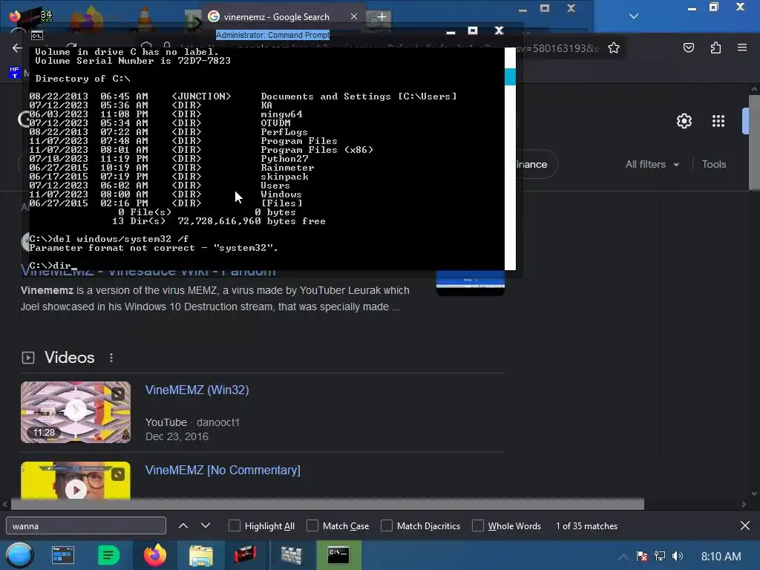Go back with Firefox back arrow
Viewport: 760px width, 570px height.
(x=17, y=47)
